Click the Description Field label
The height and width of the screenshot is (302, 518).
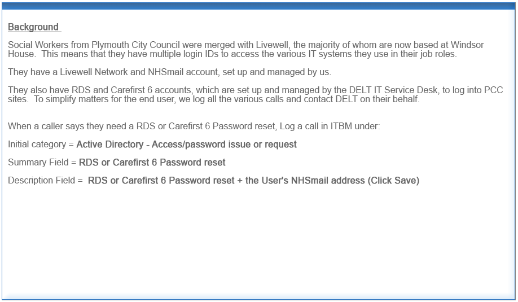[41, 181]
